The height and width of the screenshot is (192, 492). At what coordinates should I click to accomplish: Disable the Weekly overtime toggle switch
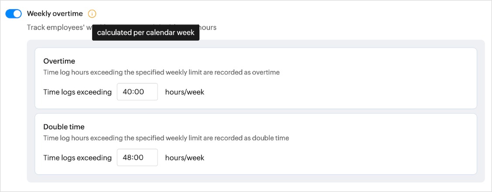click(x=14, y=14)
